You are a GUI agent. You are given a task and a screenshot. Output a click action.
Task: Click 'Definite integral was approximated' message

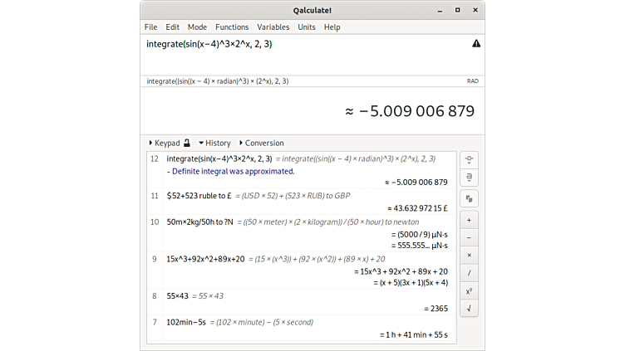point(232,171)
